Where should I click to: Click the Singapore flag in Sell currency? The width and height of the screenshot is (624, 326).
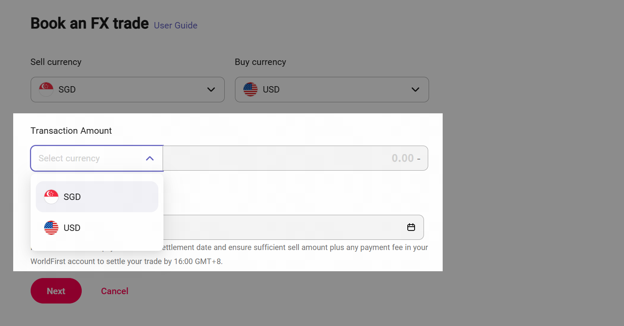(46, 90)
